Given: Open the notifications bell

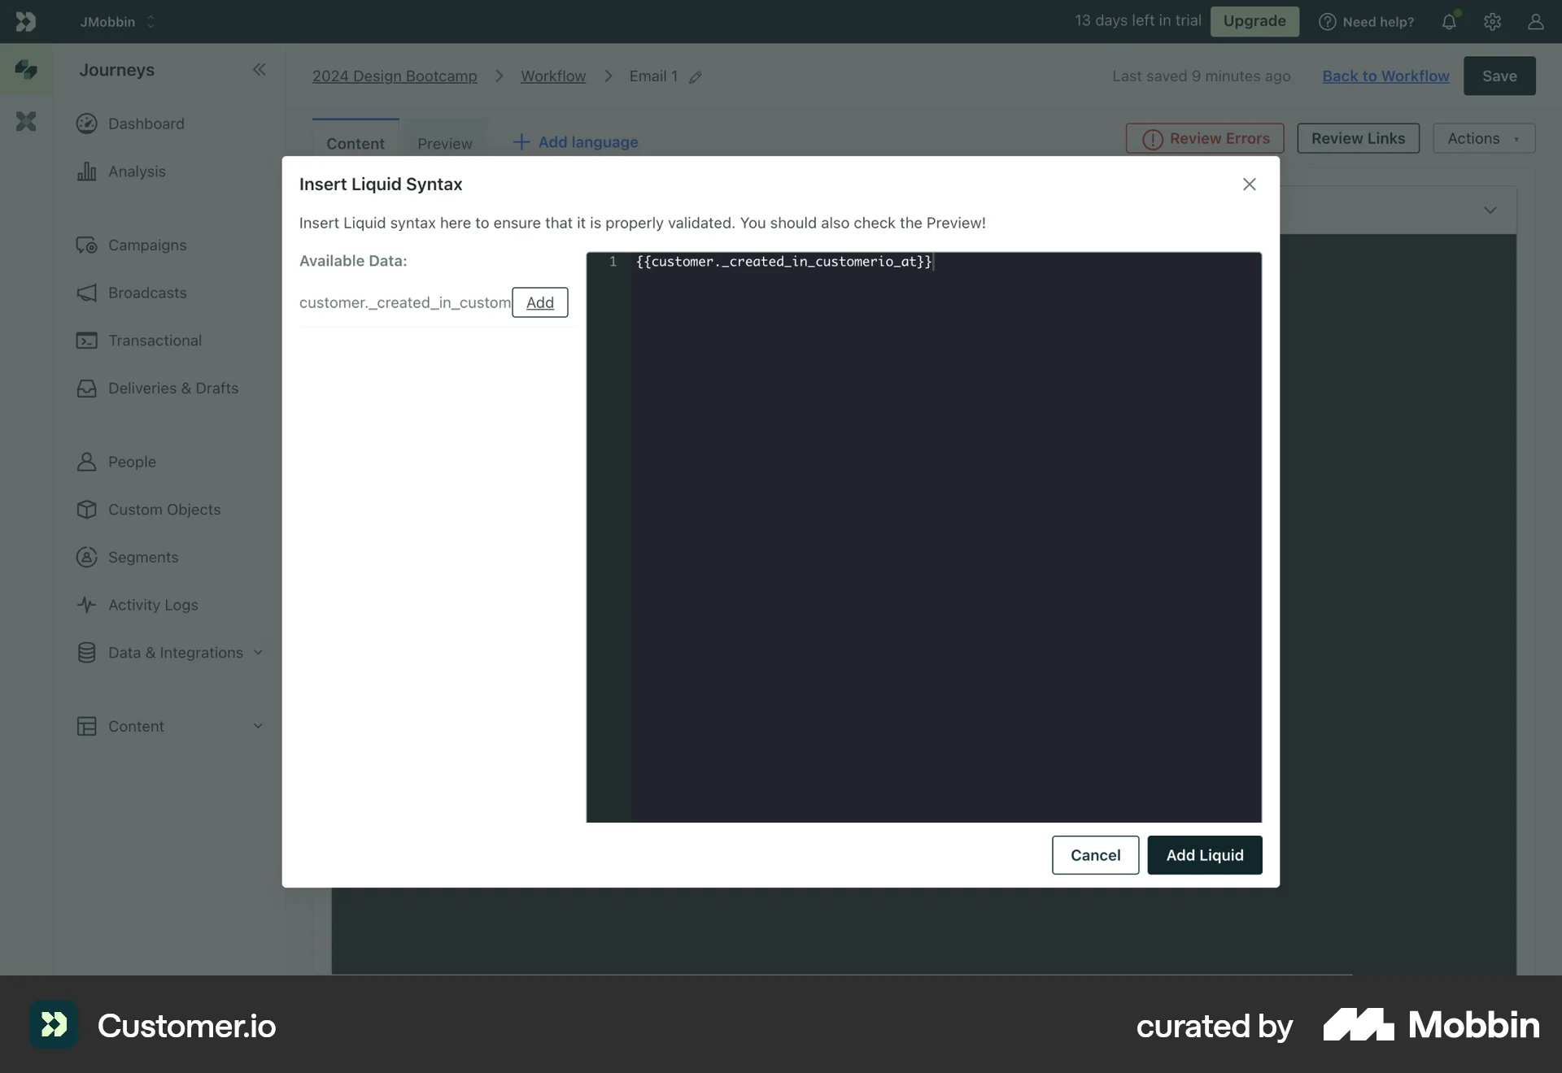Looking at the screenshot, I should [x=1450, y=21].
